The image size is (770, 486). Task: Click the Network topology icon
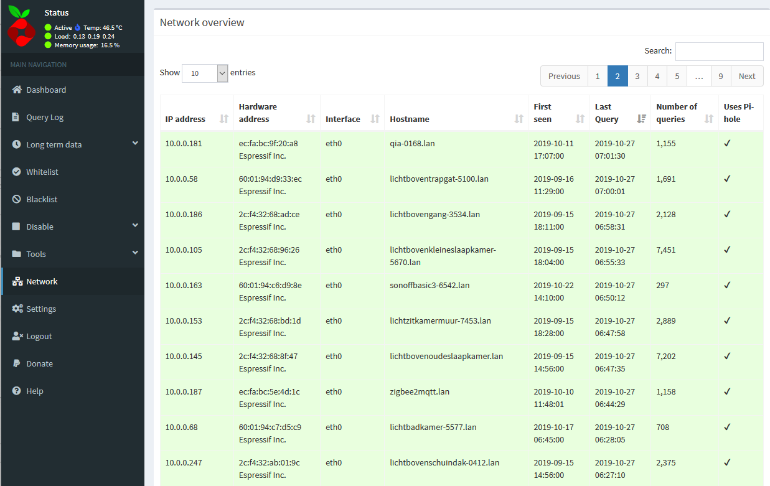tap(17, 281)
